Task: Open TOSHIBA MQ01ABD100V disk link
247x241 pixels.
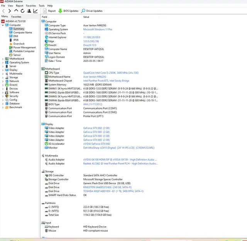Action: tap(113, 191)
